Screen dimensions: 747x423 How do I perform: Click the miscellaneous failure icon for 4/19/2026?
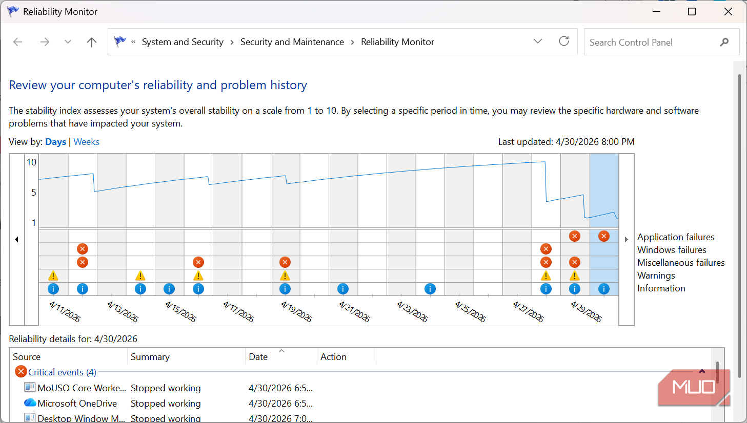(285, 262)
